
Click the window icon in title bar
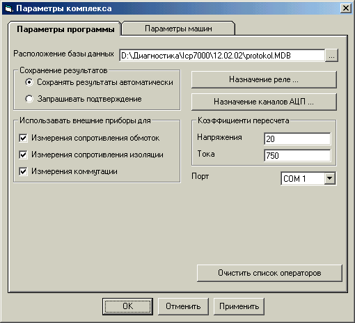[x=8, y=9]
